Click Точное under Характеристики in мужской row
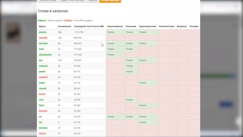 click(x=143, y=43)
